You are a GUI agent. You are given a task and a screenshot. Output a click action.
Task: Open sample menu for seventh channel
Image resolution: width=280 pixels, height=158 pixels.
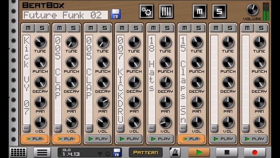point(214,128)
